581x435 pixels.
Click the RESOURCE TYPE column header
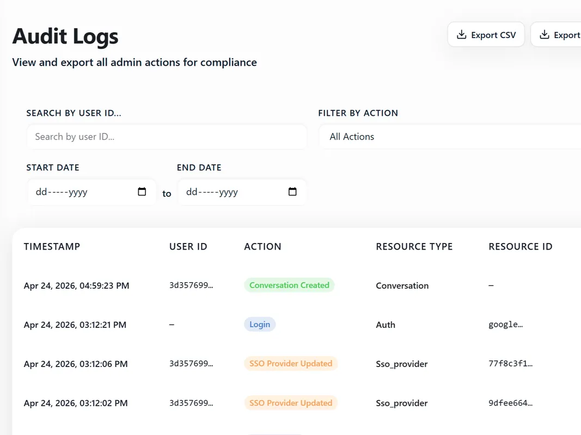click(414, 247)
